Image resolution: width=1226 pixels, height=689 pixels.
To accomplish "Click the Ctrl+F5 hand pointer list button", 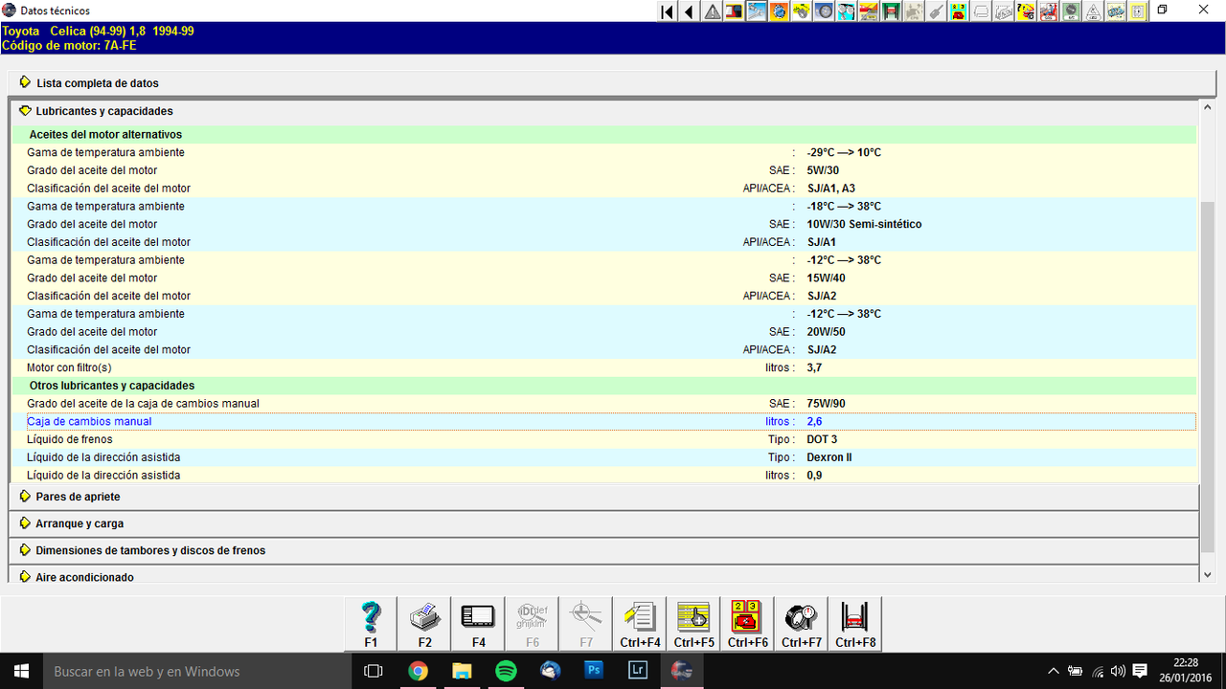I will 693,624.
